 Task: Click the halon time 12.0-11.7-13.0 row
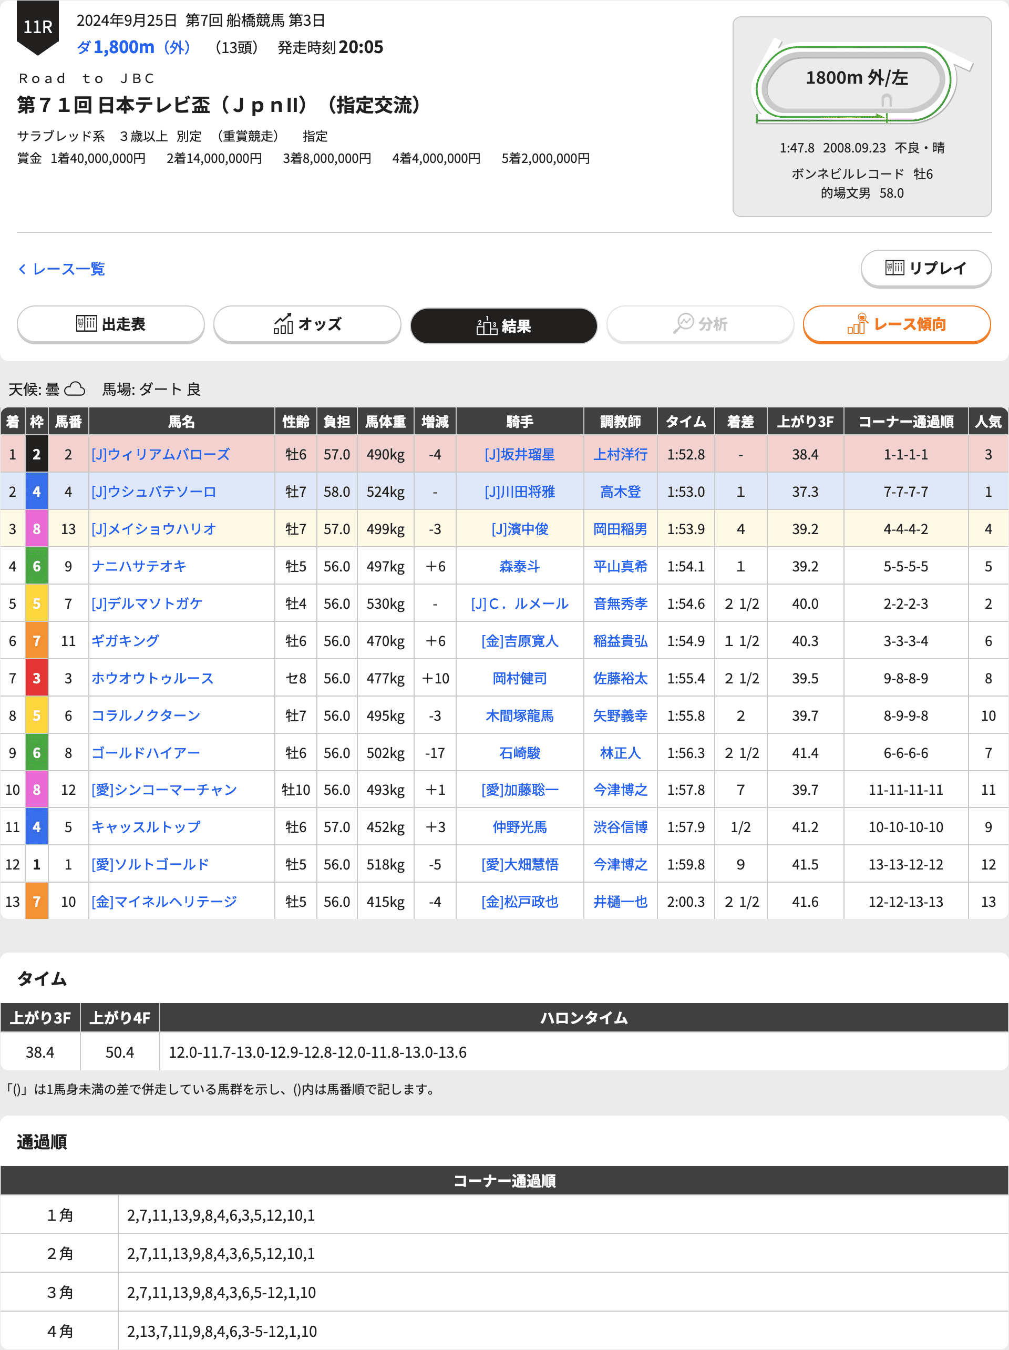(x=583, y=1051)
